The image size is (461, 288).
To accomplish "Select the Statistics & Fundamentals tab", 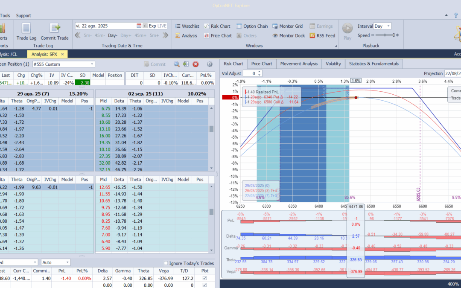I will coord(373,64).
